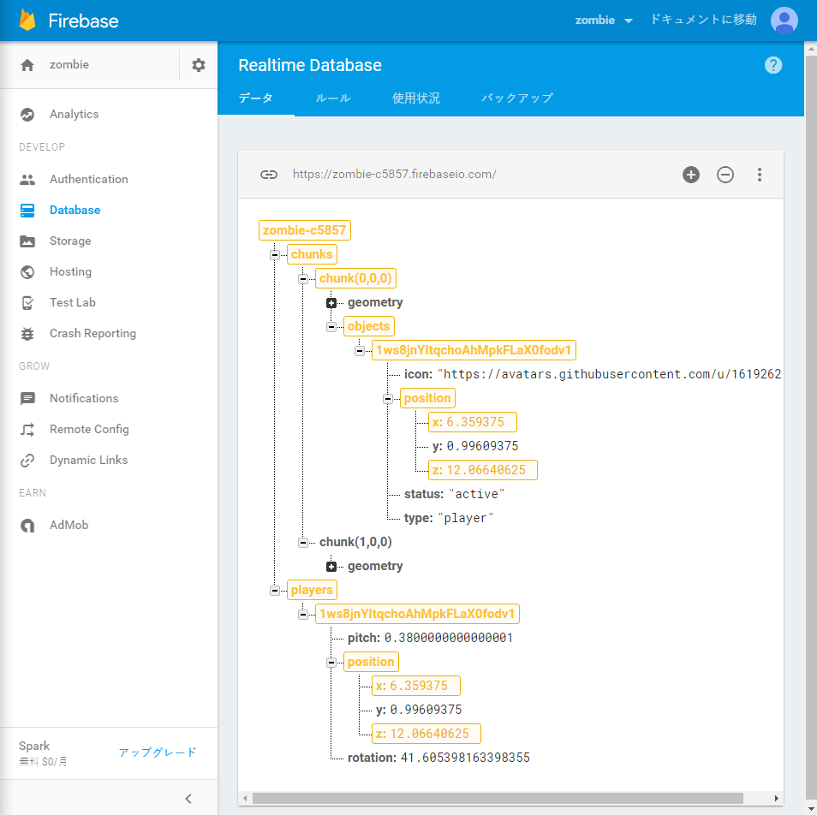This screenshot has width=817, height=815.
Task: Collapse the sidebar with chevron arrow
Action: 188,799
